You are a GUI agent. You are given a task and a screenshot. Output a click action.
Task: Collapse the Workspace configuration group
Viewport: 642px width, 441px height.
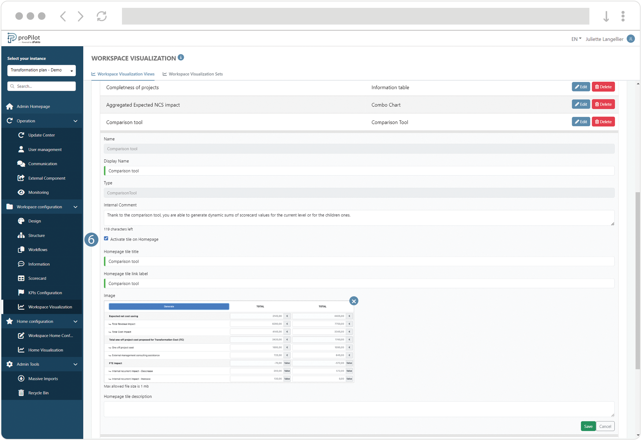point(76,207)
